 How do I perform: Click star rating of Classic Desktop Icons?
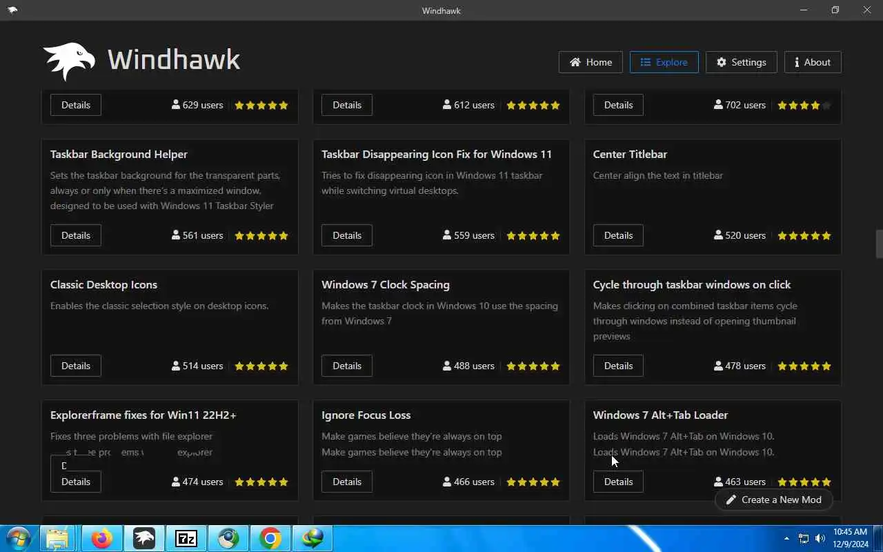(261, 366)
